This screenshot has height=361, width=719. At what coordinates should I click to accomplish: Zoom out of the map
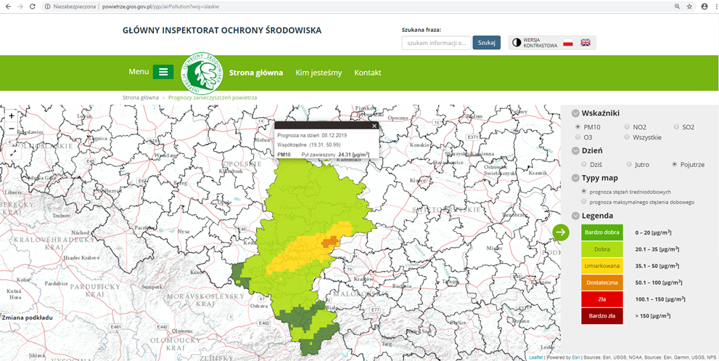[x=12, y=129]
